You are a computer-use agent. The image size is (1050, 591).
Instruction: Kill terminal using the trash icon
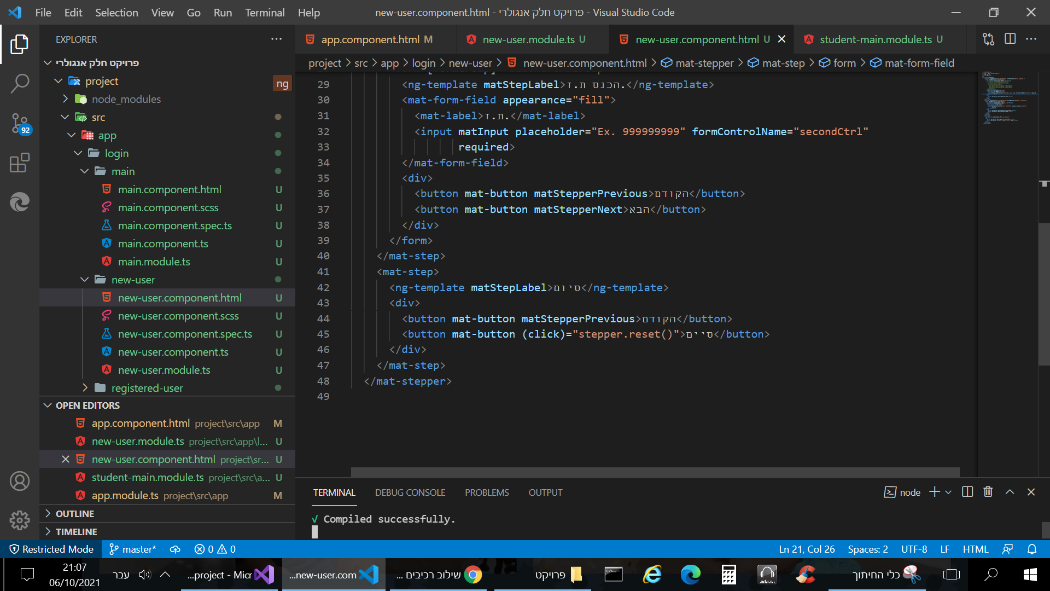(988, 492)
